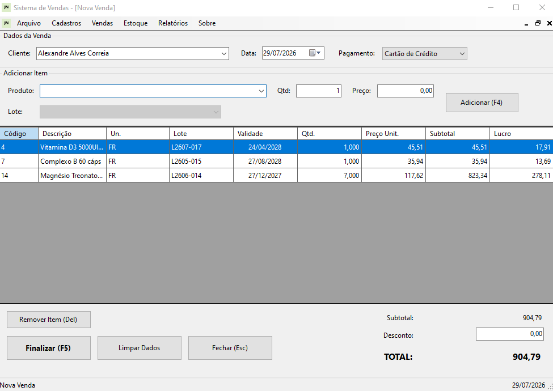Select the Complexo B 60 cáps row
The width and height of the screenshot is (553, 391).
(277, 161)
